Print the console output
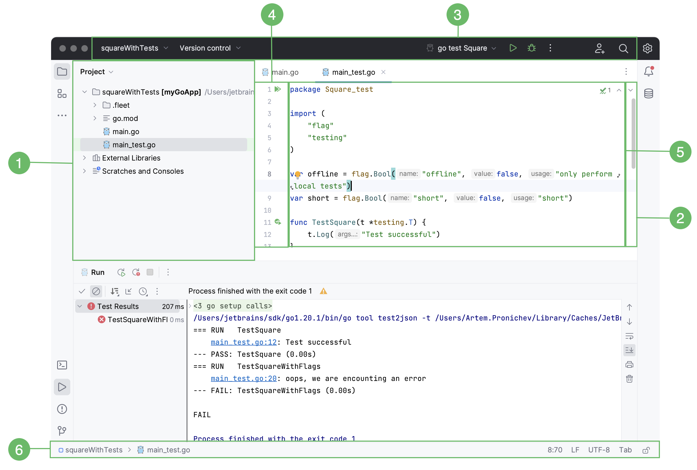 tap(630, 364)
